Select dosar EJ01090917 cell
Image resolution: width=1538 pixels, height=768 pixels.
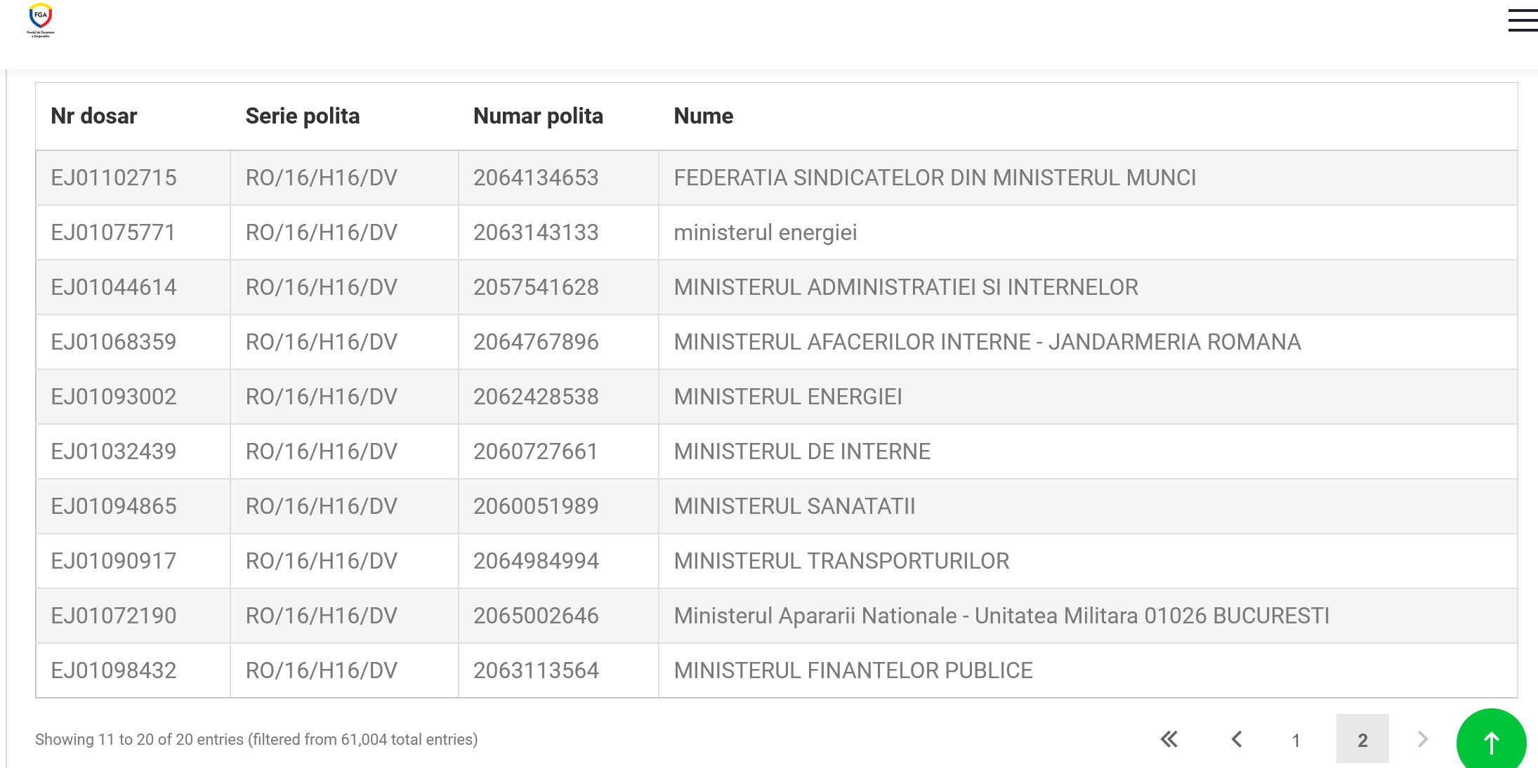tap(114, 561)
